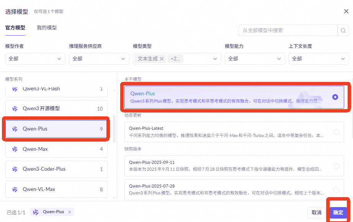Click the count 10 beside Qwen3 开源模型

pyautogui.click(x=100, y=109)
